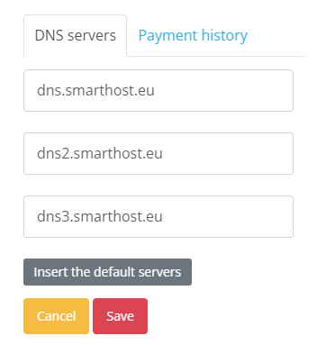
Task: Hit the red Save button
Action: [x=120, y=316]
